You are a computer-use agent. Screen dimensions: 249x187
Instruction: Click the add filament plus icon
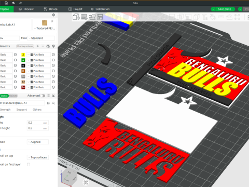(38, 46)
